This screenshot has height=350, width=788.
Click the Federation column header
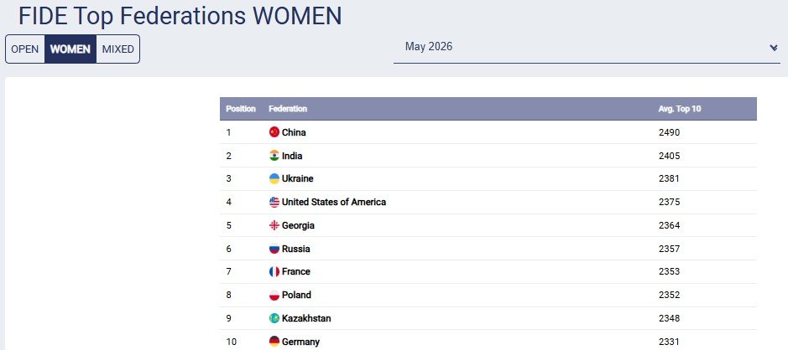(x=288, y=109)
